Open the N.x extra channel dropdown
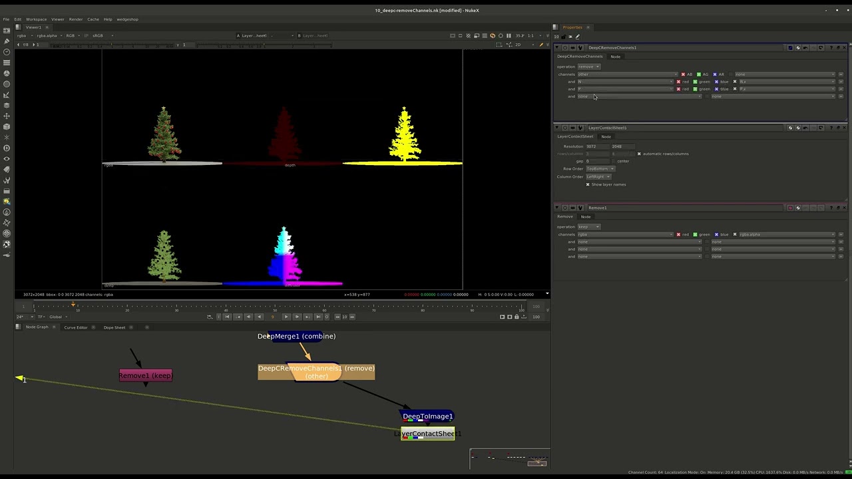Viewport: 852px width, 479px height. (786, 82)
